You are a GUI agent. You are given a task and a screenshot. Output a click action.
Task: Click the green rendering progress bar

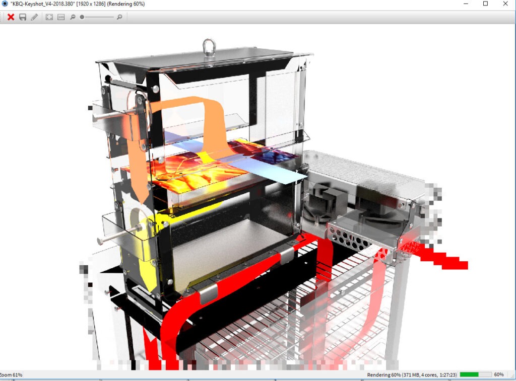pos(474,374)
